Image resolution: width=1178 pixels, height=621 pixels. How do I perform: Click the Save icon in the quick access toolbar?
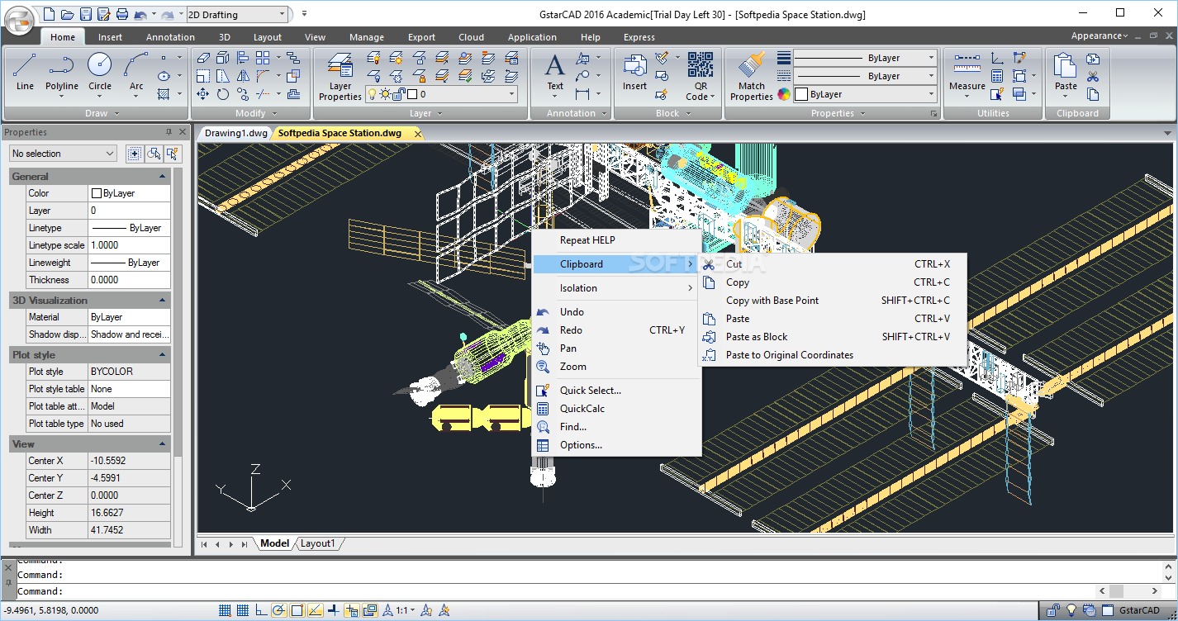(85, 14)
